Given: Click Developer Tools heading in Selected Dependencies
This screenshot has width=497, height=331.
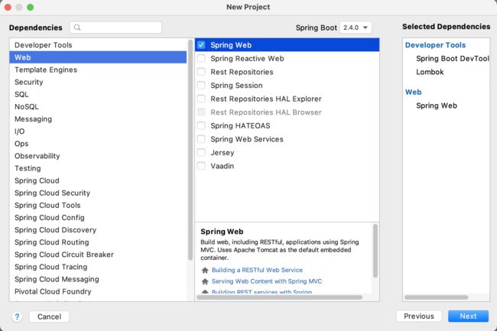Looking at the screenshot, I should pos(435,45).
